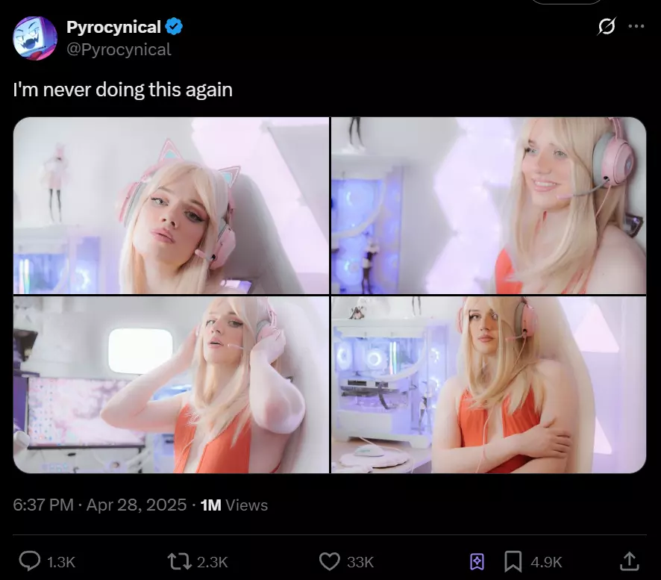Click the blue verified badge

[174, 27]
